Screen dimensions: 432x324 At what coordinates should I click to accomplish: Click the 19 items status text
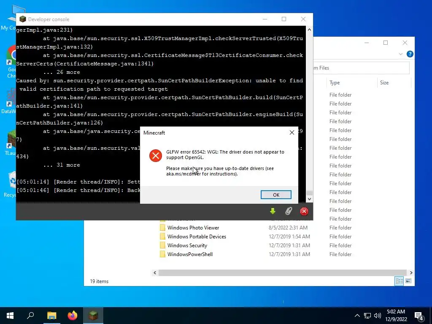[99, 281]
